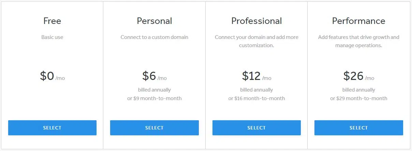Click the Connect to a custom domain text

click(x=154, y=37)
